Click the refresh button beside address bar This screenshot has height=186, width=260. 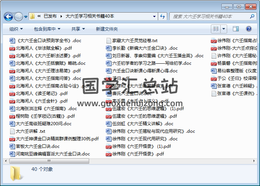coord(163,16)
